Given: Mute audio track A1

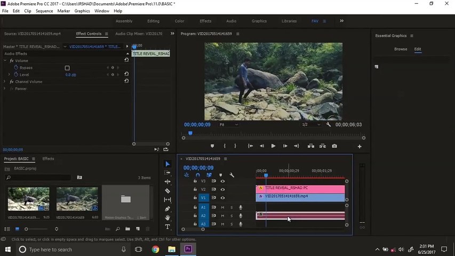Looking at the screenshot, I should tap(223, 207).
